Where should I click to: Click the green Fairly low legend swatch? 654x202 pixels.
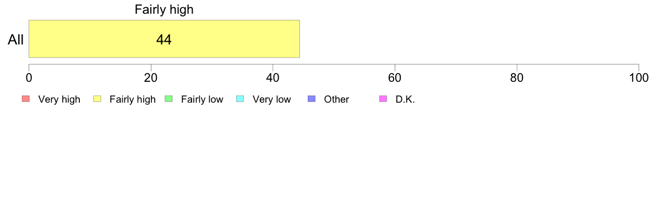coord(169,99)
